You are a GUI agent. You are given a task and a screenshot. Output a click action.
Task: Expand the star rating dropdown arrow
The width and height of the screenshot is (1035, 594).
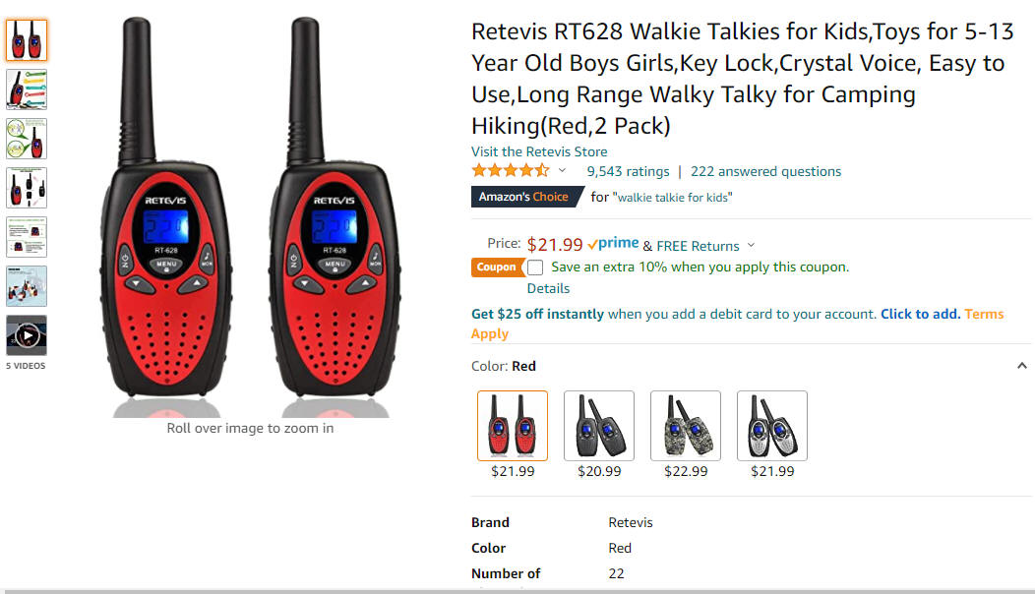(x=562, y=170)
